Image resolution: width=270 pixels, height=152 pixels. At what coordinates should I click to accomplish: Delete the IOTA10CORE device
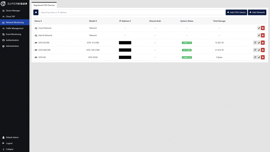263,43
